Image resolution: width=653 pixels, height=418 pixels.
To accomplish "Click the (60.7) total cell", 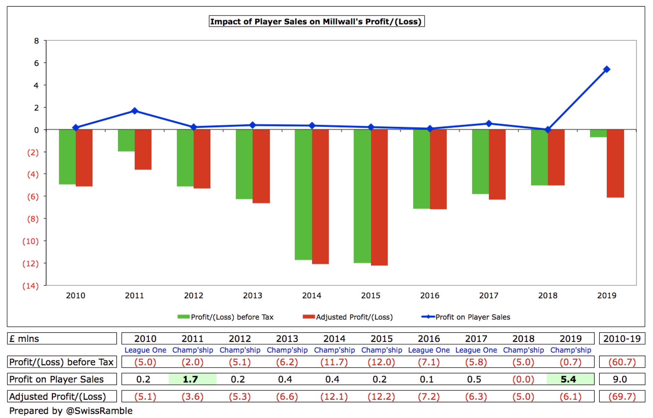I will pyautogui.click(x=622, y=362).
